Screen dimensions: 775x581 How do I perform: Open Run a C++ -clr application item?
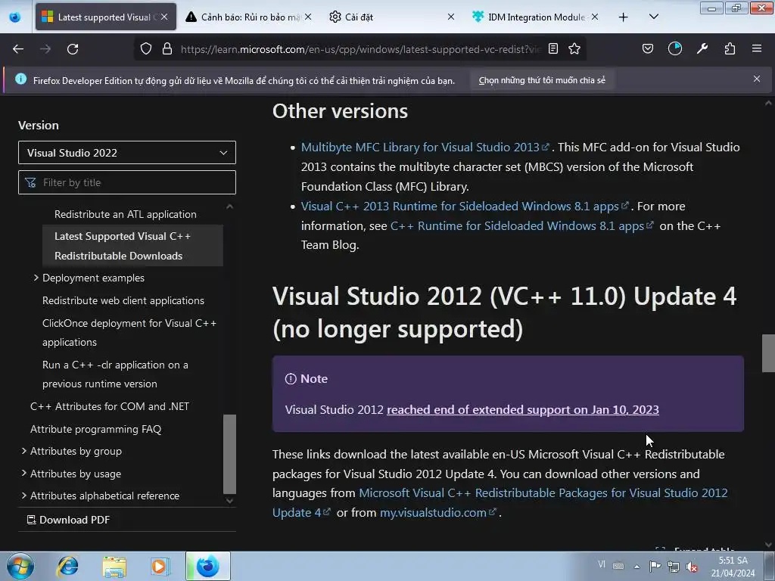(x=115, y=374)
